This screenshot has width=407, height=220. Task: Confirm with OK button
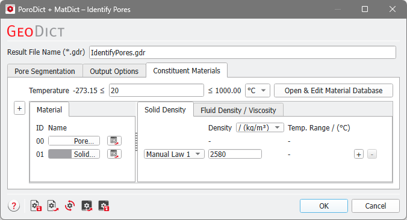pyautogui.click(x=324, y=206)
